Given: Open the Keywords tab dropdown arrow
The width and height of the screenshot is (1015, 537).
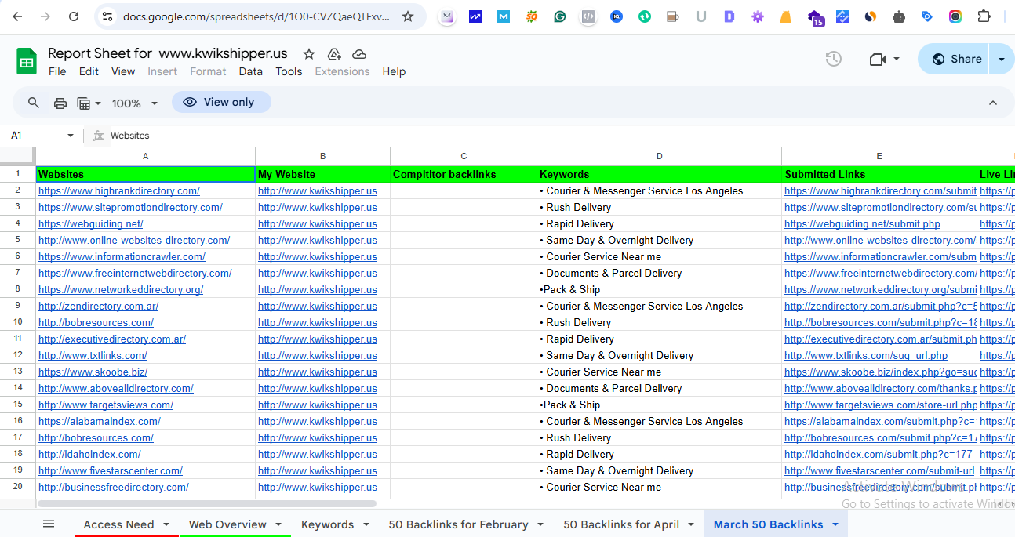Looking at the screenshot, I should click(366, 524).
